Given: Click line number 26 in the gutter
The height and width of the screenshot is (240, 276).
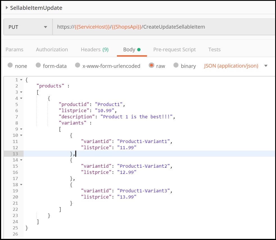Looking at the screenshot, I should click(15, 234).
